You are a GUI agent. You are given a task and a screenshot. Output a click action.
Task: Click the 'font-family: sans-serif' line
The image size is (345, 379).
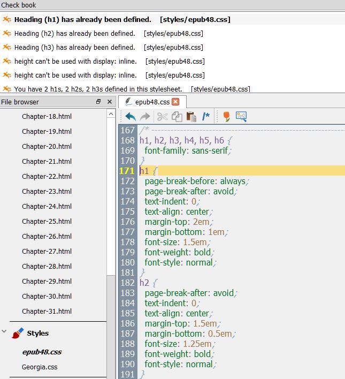pos(188,150)
